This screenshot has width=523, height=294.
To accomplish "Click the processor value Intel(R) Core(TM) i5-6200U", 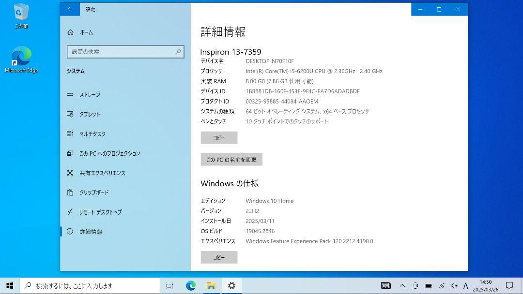I will pos(314,71).
